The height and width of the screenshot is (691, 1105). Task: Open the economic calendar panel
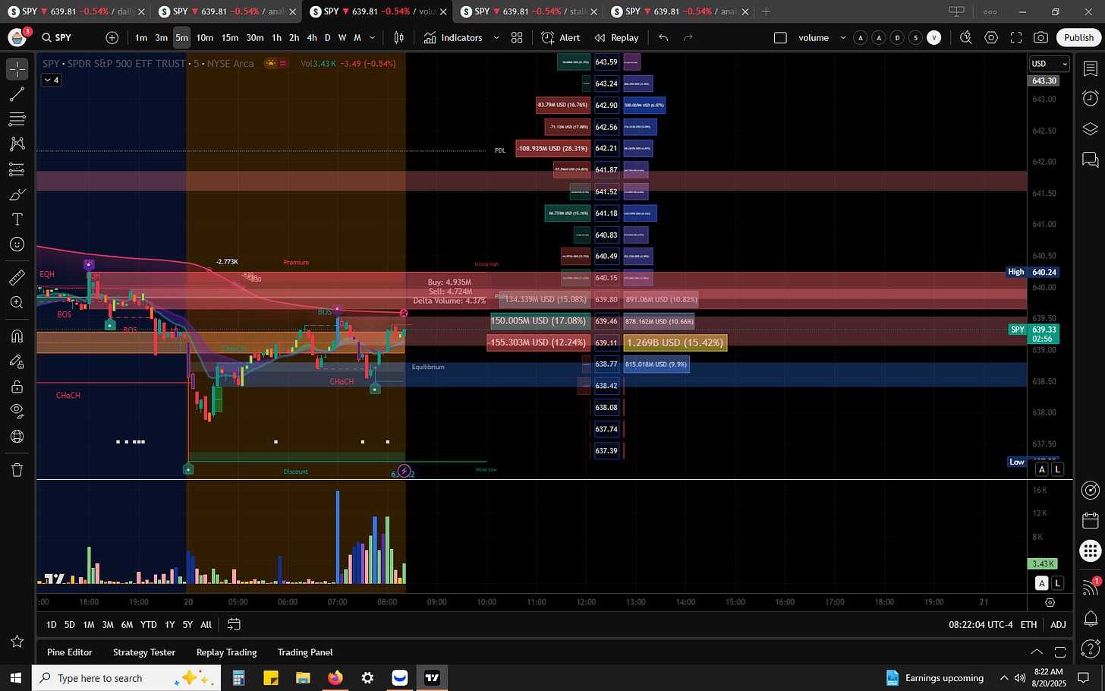pos(1091,520)
